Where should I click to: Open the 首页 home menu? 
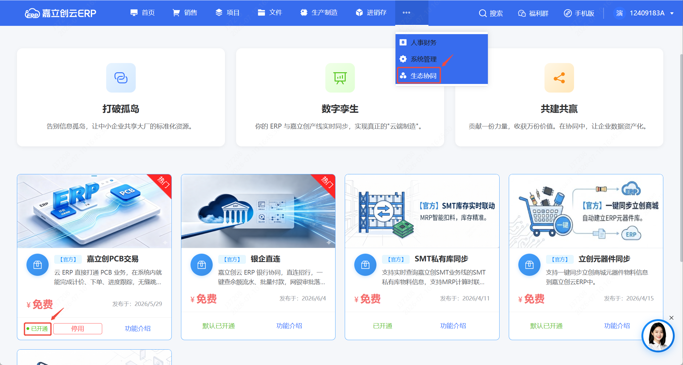tap(142, 13)
